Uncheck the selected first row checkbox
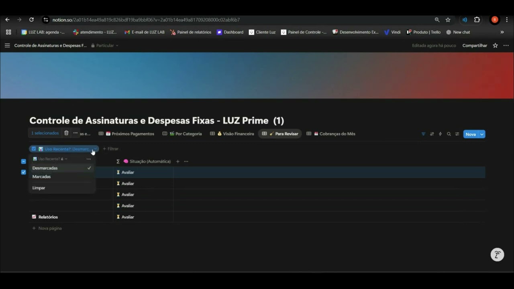514x289 pixels. click(x=23, y=172)
